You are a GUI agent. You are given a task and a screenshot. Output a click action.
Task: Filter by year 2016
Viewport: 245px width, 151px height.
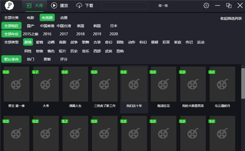coord(47,34)
